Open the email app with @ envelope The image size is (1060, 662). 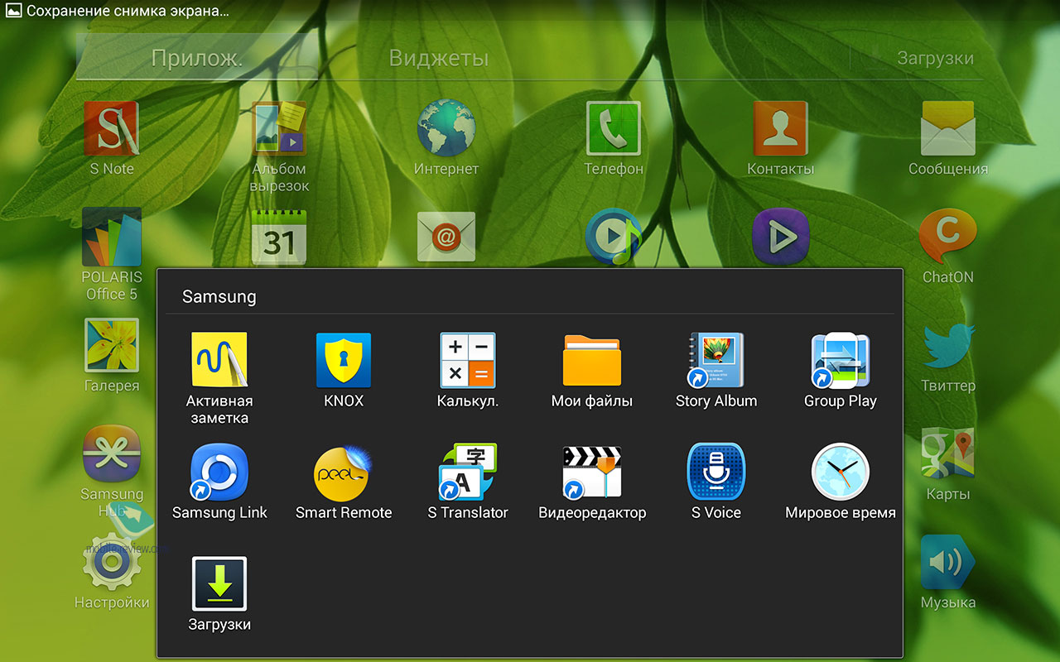pyautogui.click(x=446, y=237)
